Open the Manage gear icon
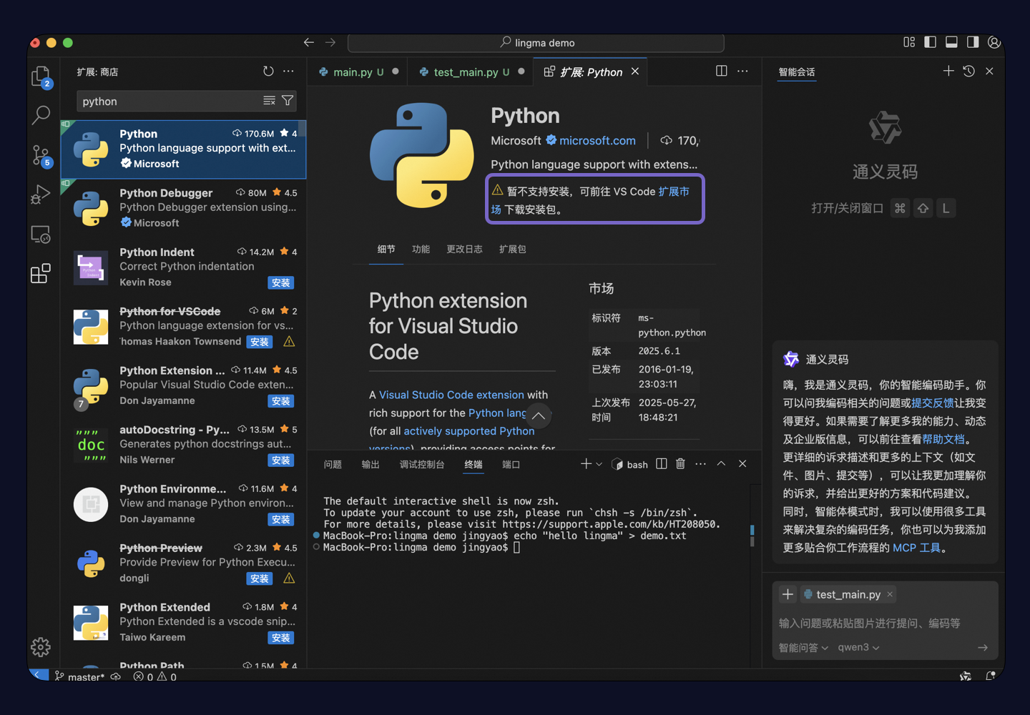The image size is (1030, 715). (x=41, y=647)
